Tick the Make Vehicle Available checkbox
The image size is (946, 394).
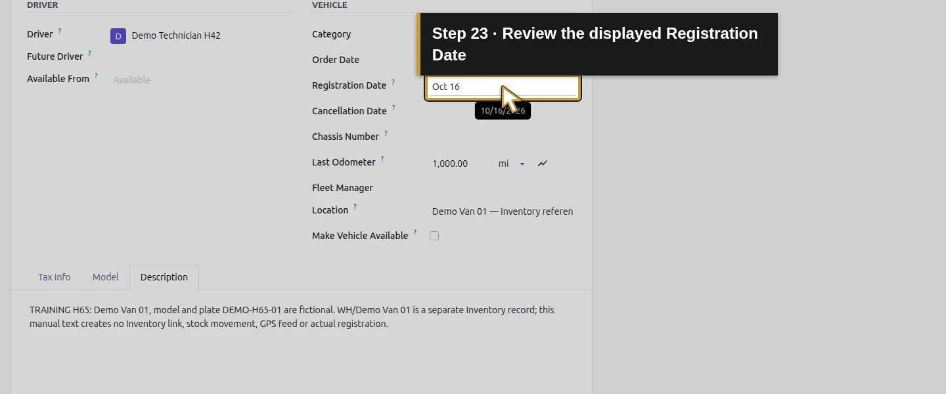tap(434, 236)
